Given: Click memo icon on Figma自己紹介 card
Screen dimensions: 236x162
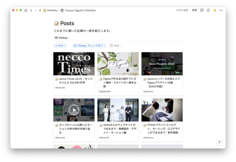Looking at the screenshot, I should 101,79.
